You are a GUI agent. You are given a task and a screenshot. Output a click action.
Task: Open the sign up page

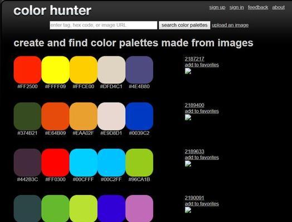click(217, 7)
